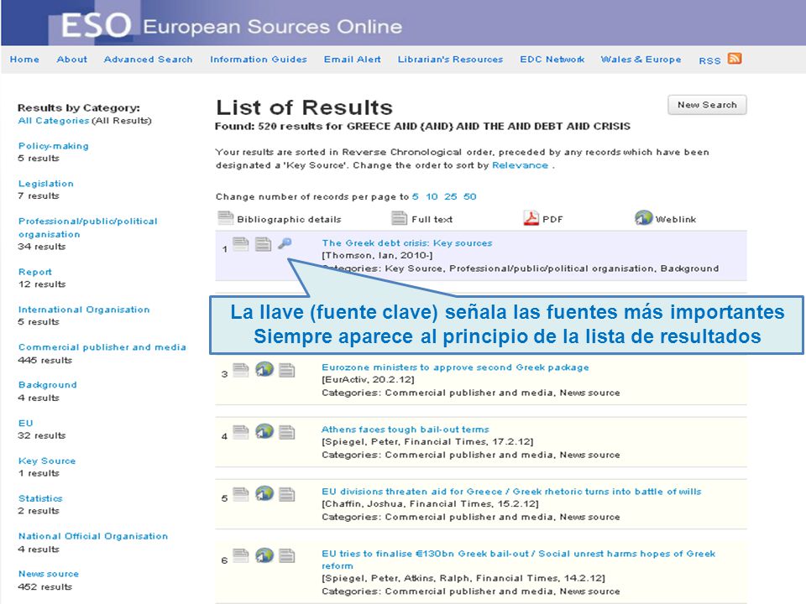Filter by National Official Organisation category
The image size is (806, 604).
[x=93, y=536]
